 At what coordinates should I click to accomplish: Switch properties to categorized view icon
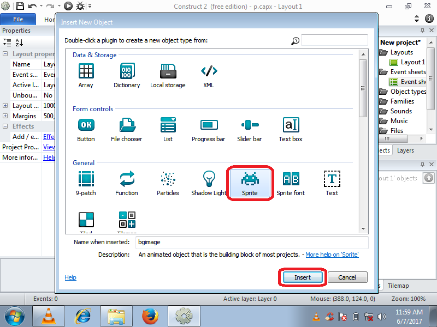click(7, 43)
